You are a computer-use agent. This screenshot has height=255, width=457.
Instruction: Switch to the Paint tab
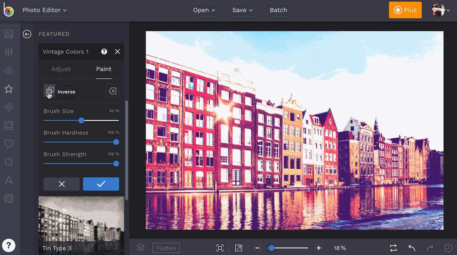[x=104, y=69]
